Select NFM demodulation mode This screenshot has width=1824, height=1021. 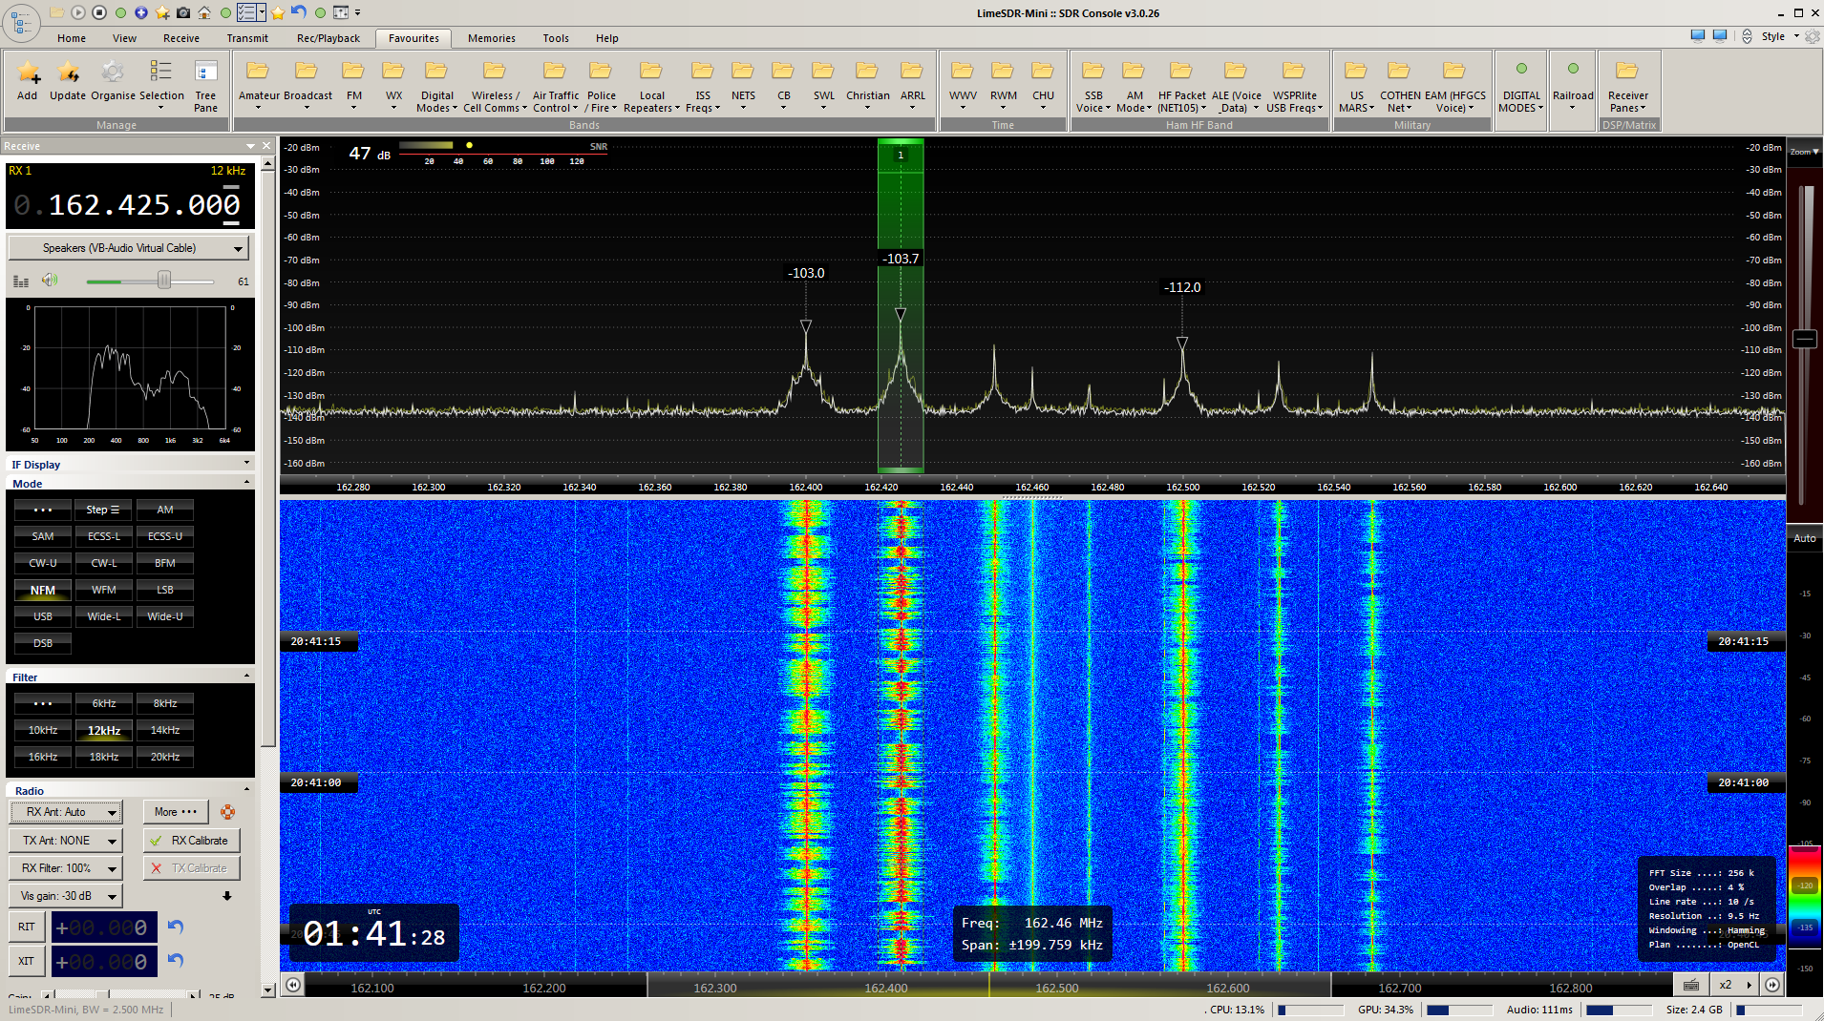43,590
